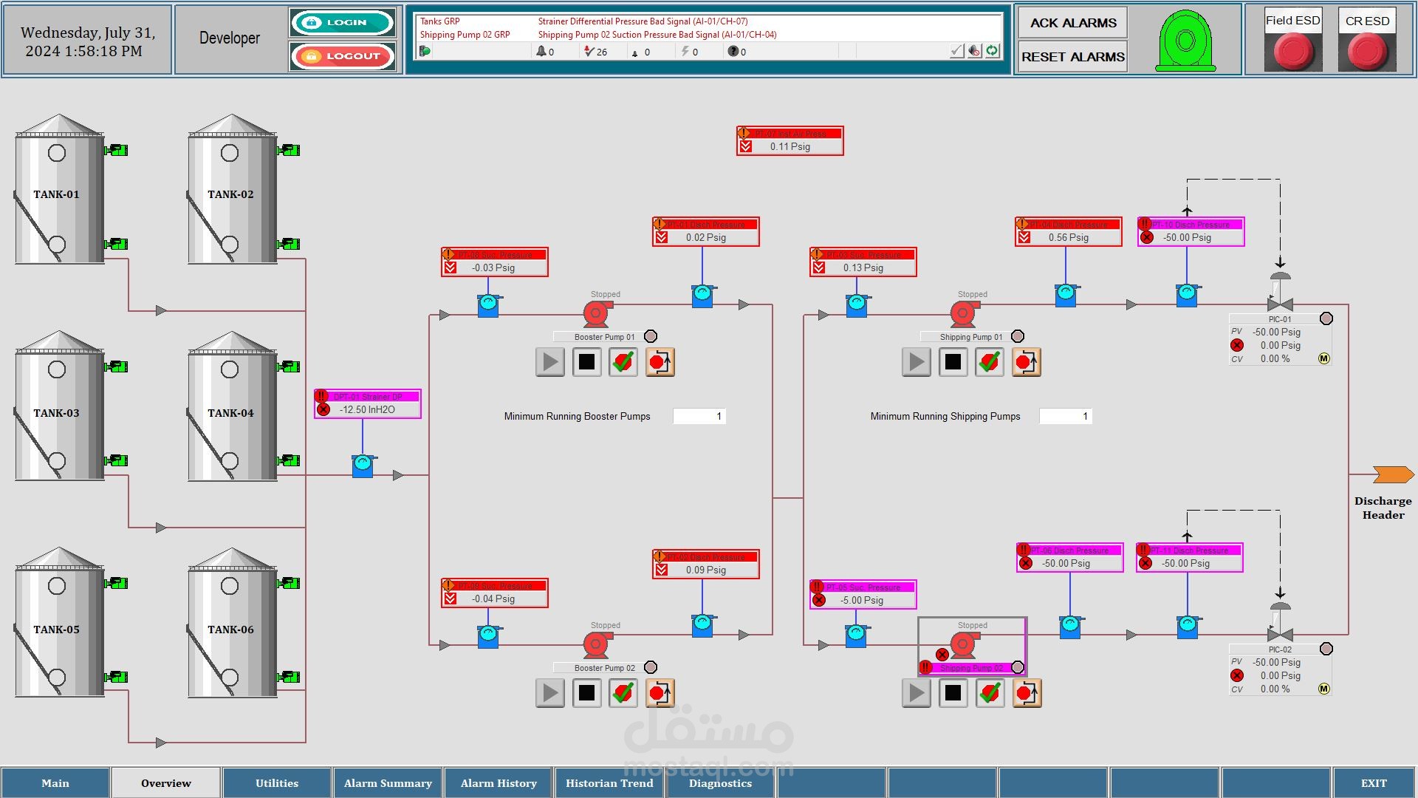Viewport: 1418px width, 798px height.
Task: Toggle PIC-02 manual mode M indicator
Action: [1323, 689]
